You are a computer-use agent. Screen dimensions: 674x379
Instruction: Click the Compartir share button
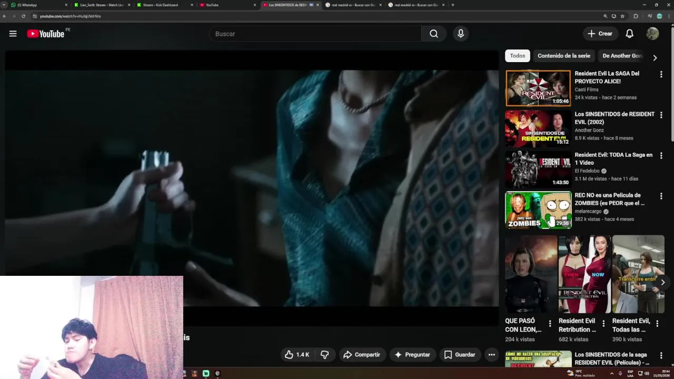[x=361, y=355]
